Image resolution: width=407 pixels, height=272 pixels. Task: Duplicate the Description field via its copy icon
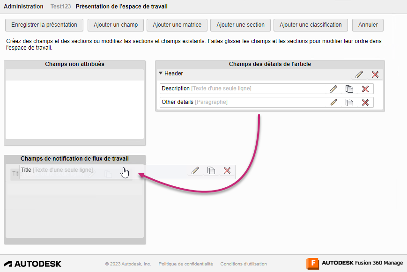coord(349,88)
